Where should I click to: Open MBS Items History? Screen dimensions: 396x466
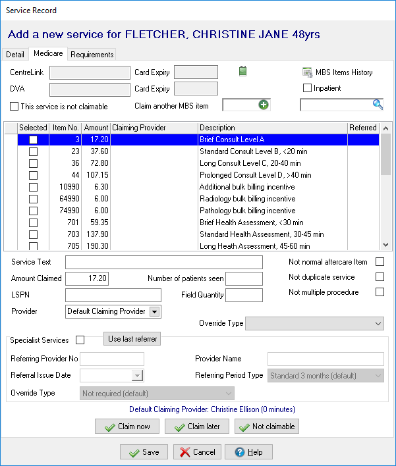click(x=337, y=72)
